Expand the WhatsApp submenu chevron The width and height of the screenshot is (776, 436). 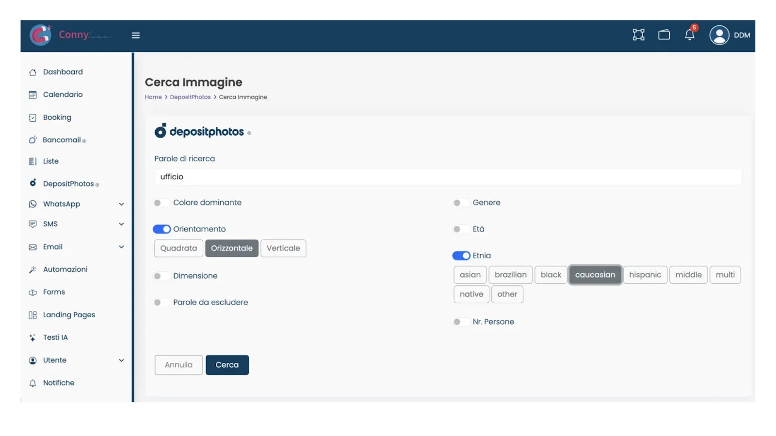coord(121,204)
